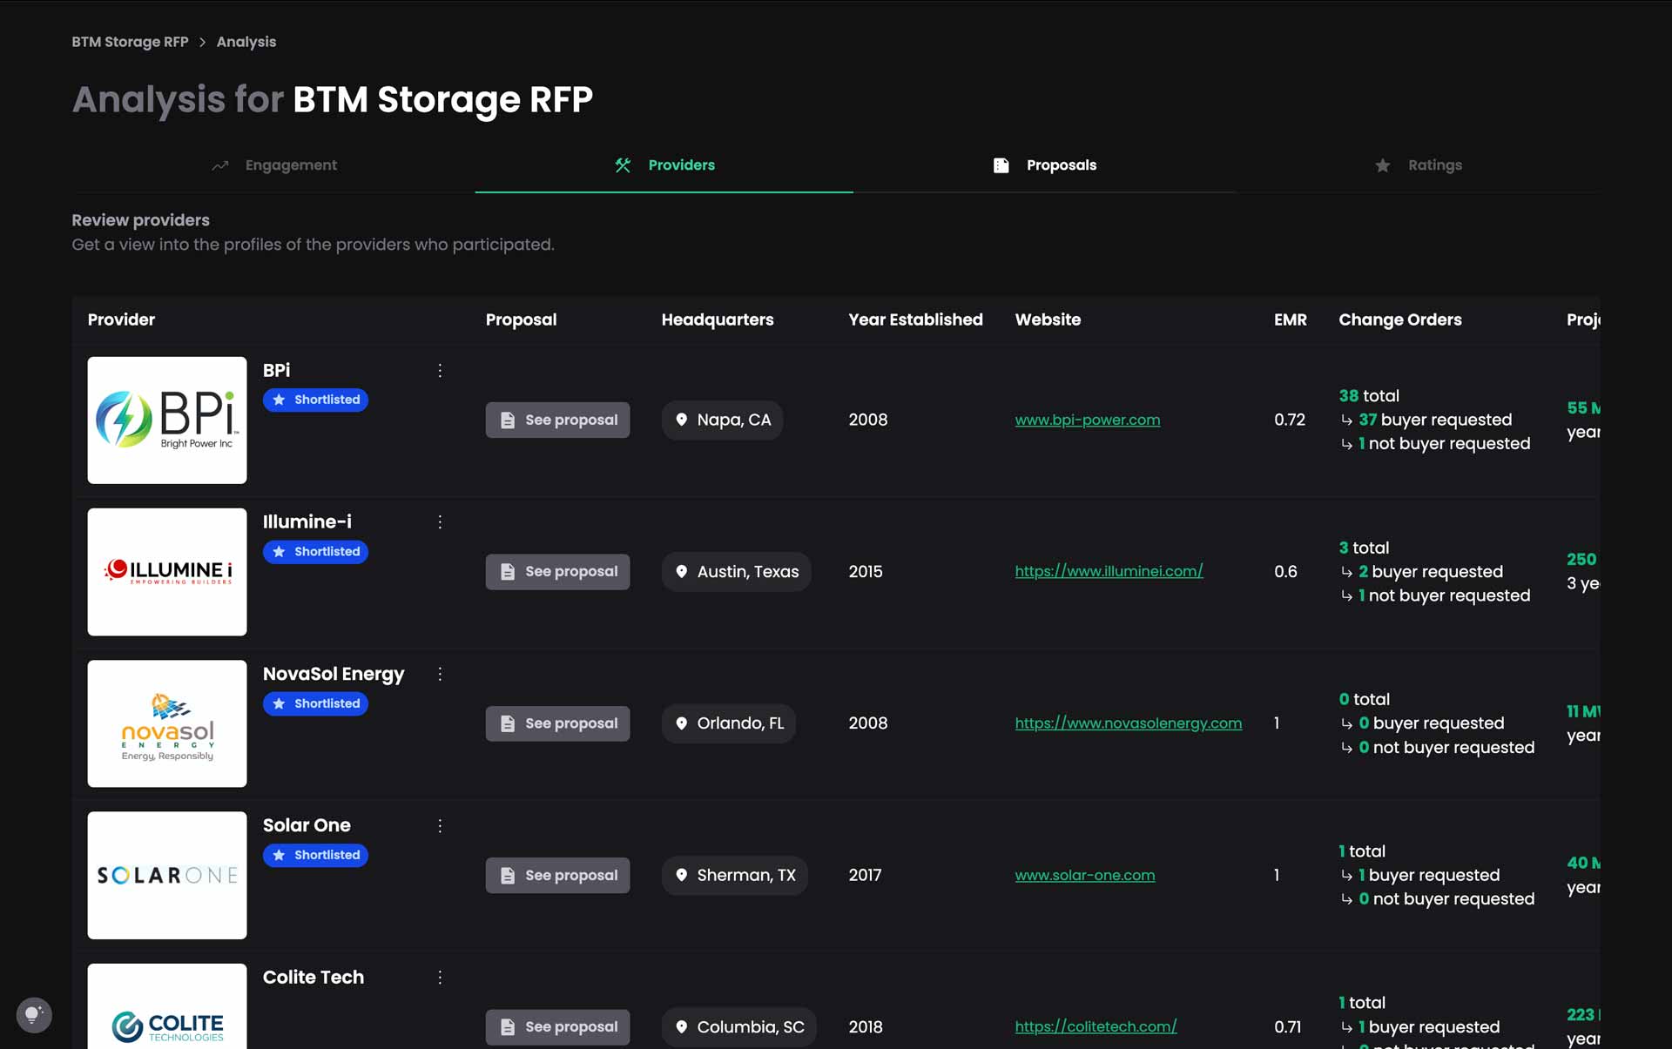The image size is (1672, 1049).
Task: Click the Solar One logo thumbnail
Action: (167, 875)
